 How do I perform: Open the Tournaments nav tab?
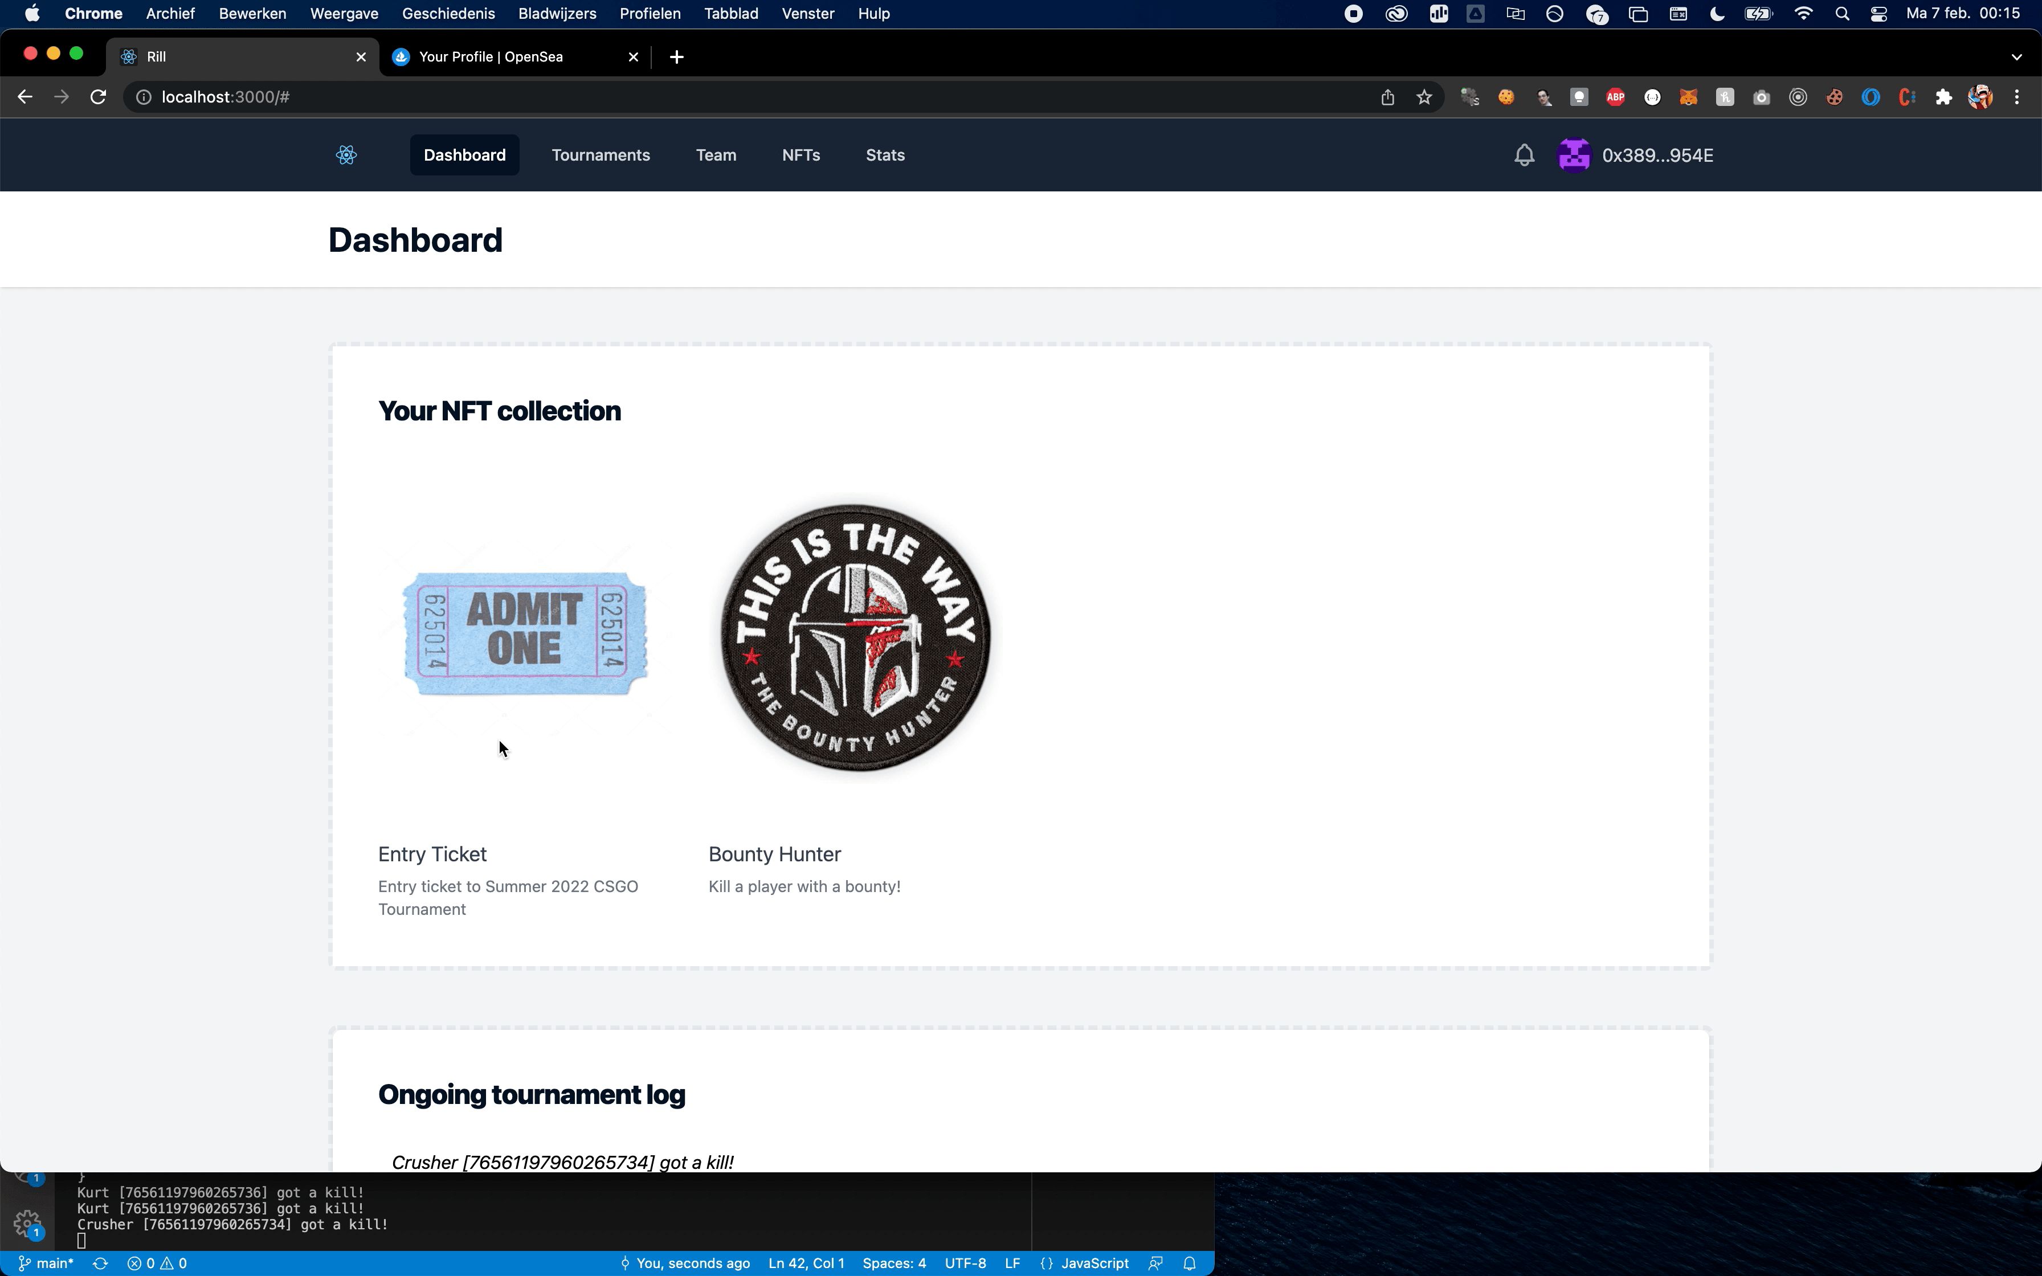click(601, 156)
